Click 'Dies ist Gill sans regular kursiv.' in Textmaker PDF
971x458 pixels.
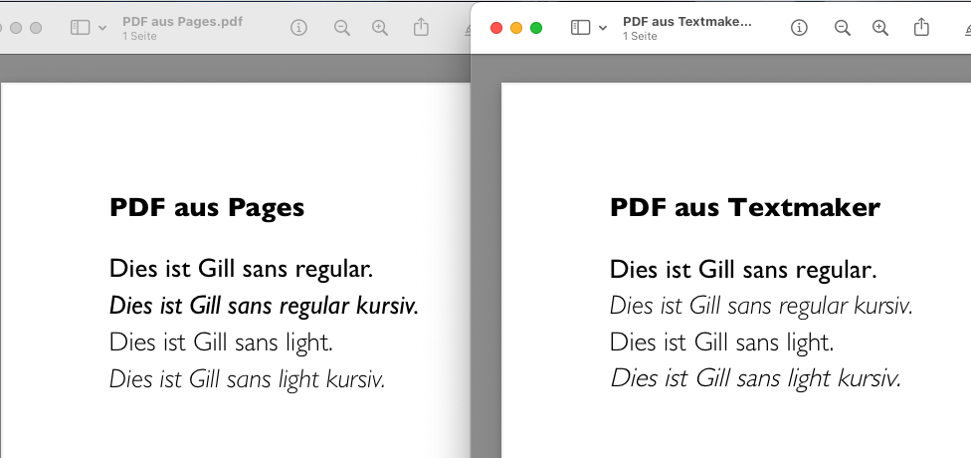click(762, 306)
